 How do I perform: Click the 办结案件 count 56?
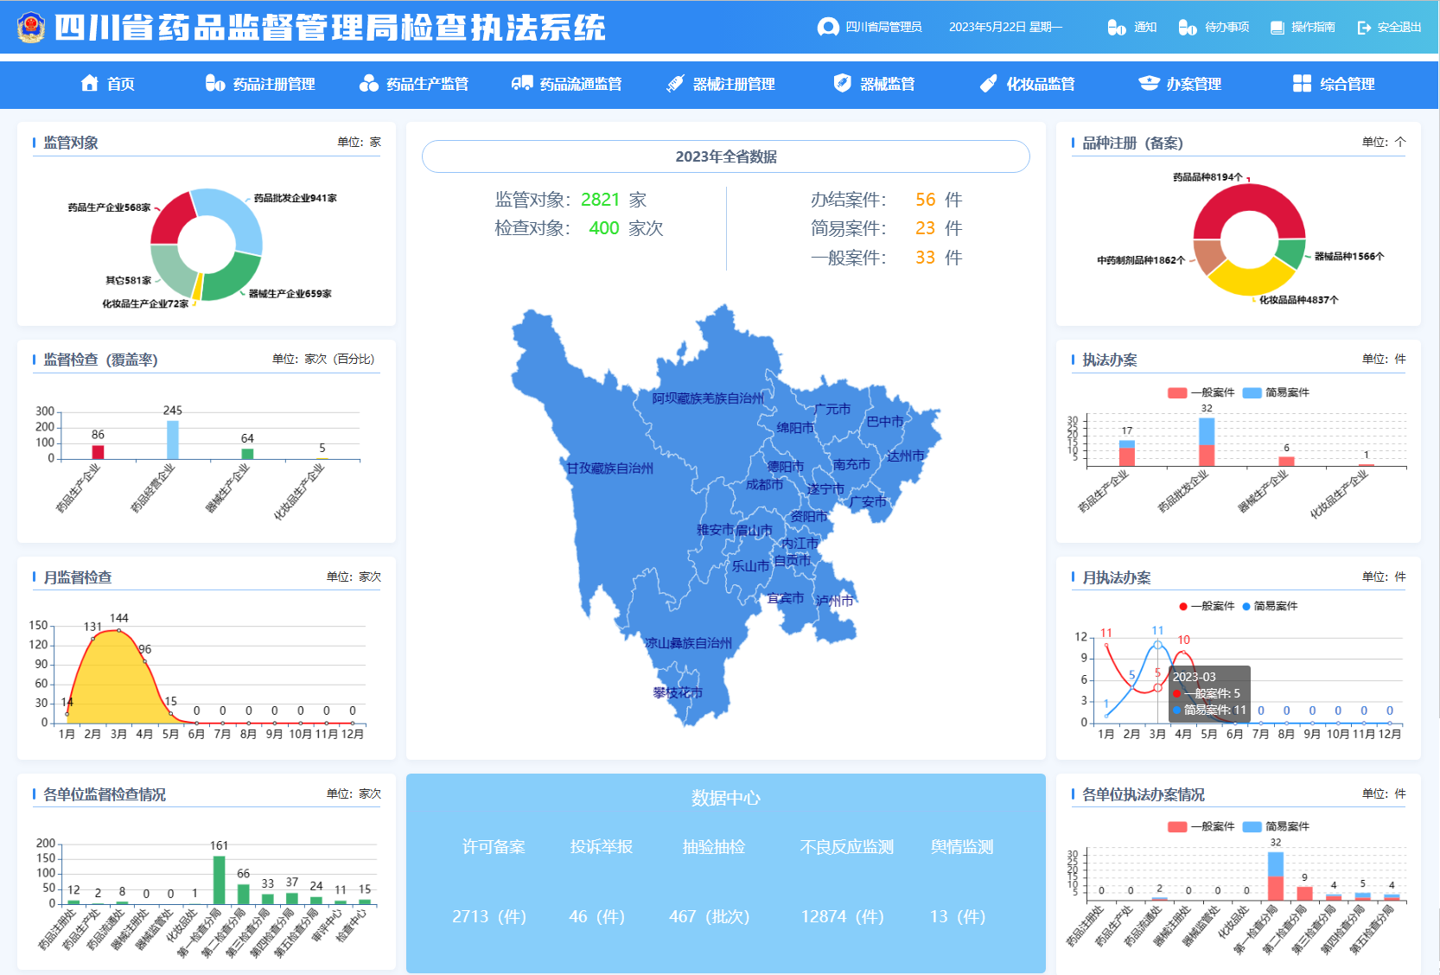point(926,200)
